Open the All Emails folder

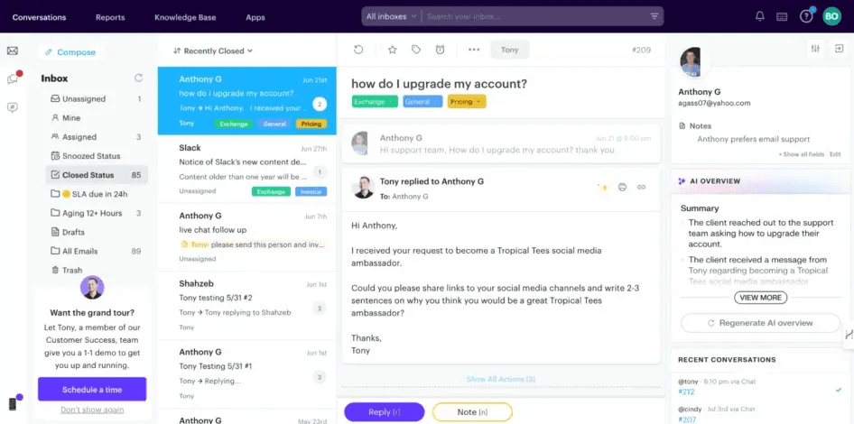(x=97, y=252)
